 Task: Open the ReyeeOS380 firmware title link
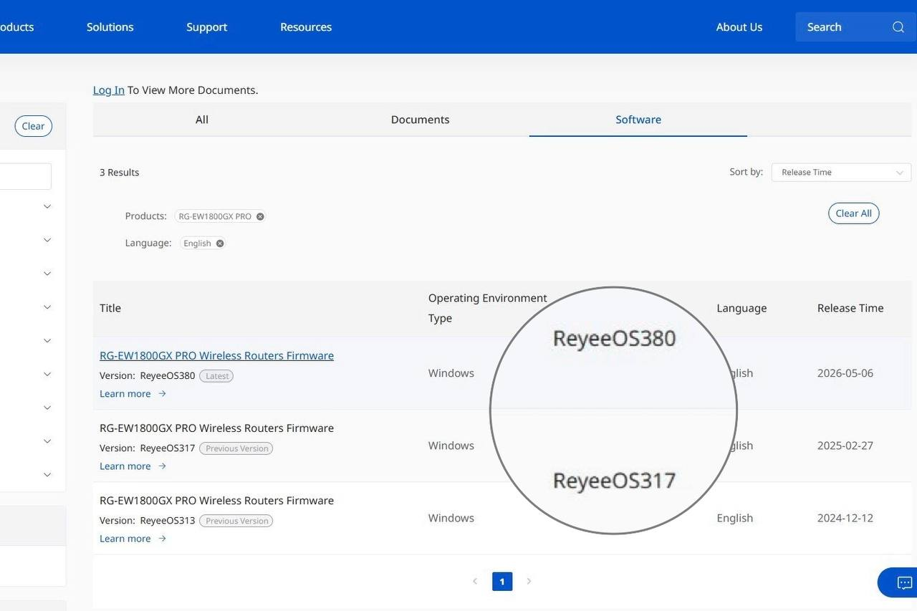pos(216,356)
